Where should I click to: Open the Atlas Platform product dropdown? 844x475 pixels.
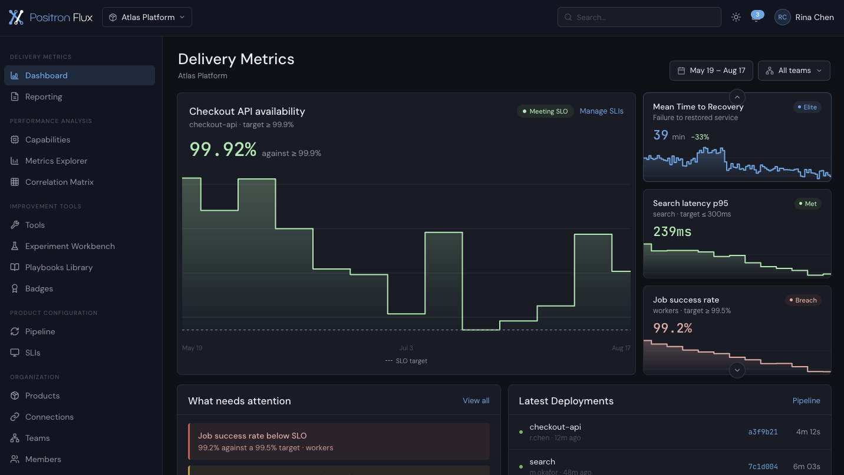pyautogui.click(x=147, y=17)
